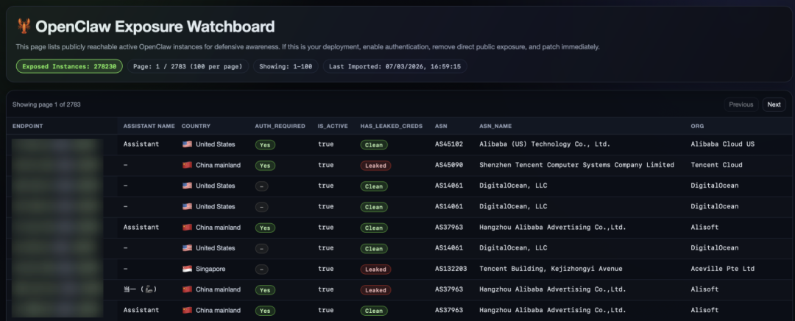The width and height of the screenshot is (795, 321).
Task: Click the Exposed Instances: 278230 badge
Action: (69, 66)
